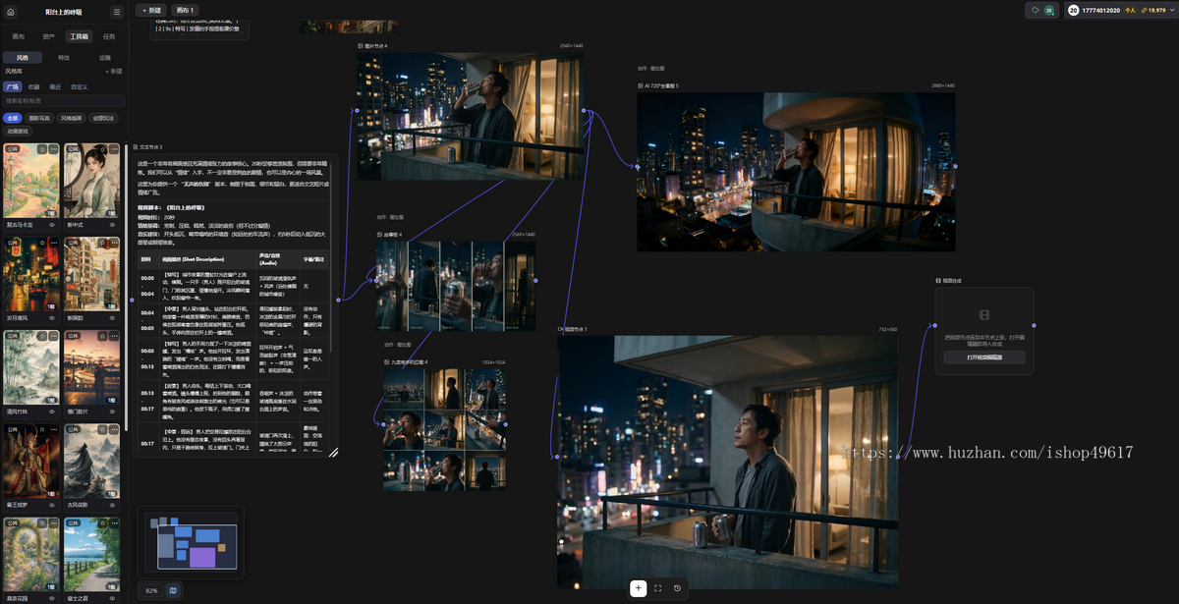Viewport: 1179px width, 604px height.
Task: Toggle eye icon for 岁月港风 style
Action: [x=53, y=318]
